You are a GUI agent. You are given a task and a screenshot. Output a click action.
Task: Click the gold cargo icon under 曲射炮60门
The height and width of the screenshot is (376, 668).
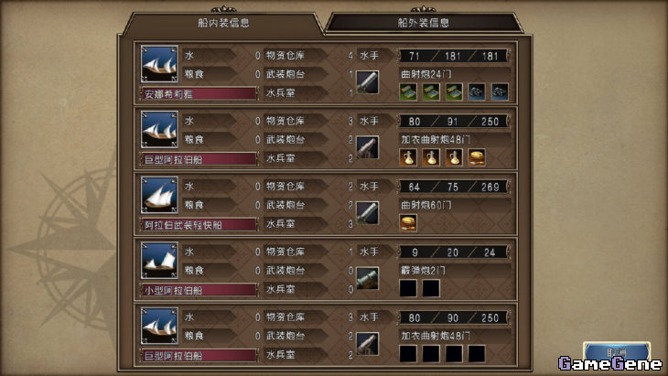[408, 222]
